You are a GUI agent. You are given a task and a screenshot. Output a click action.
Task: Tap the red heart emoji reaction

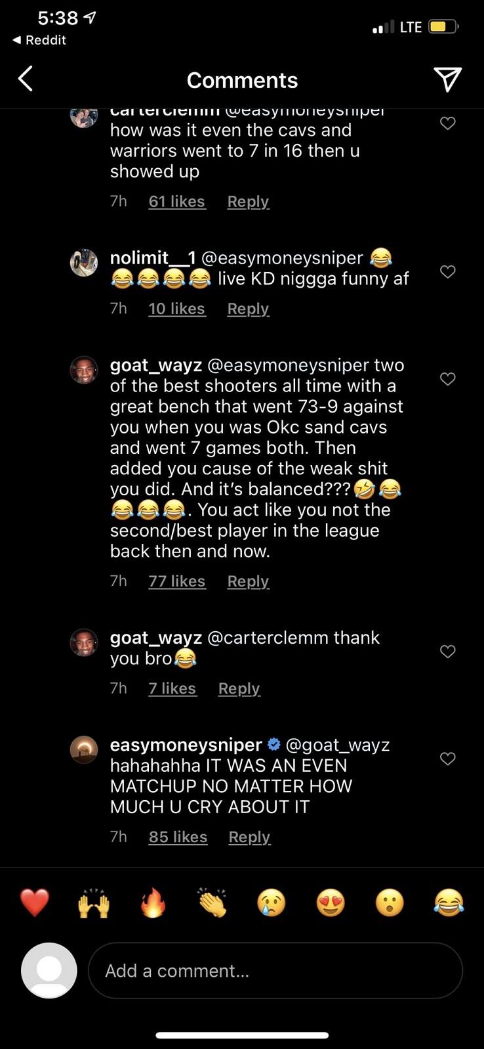coord(34,903)
